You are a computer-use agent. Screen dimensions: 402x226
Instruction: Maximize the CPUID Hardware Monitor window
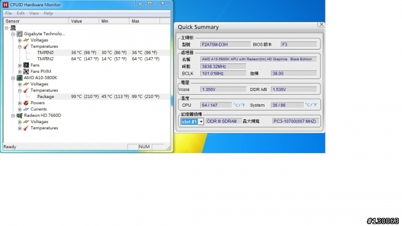pos(150,3)
